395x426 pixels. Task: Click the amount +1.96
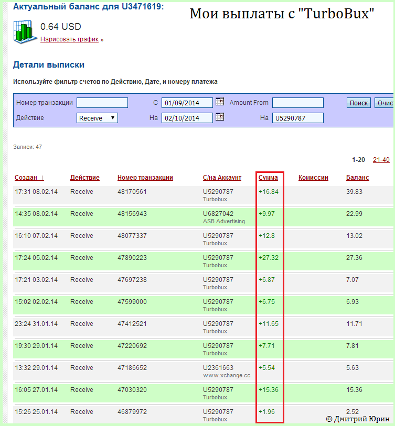(x=266, y=412)
